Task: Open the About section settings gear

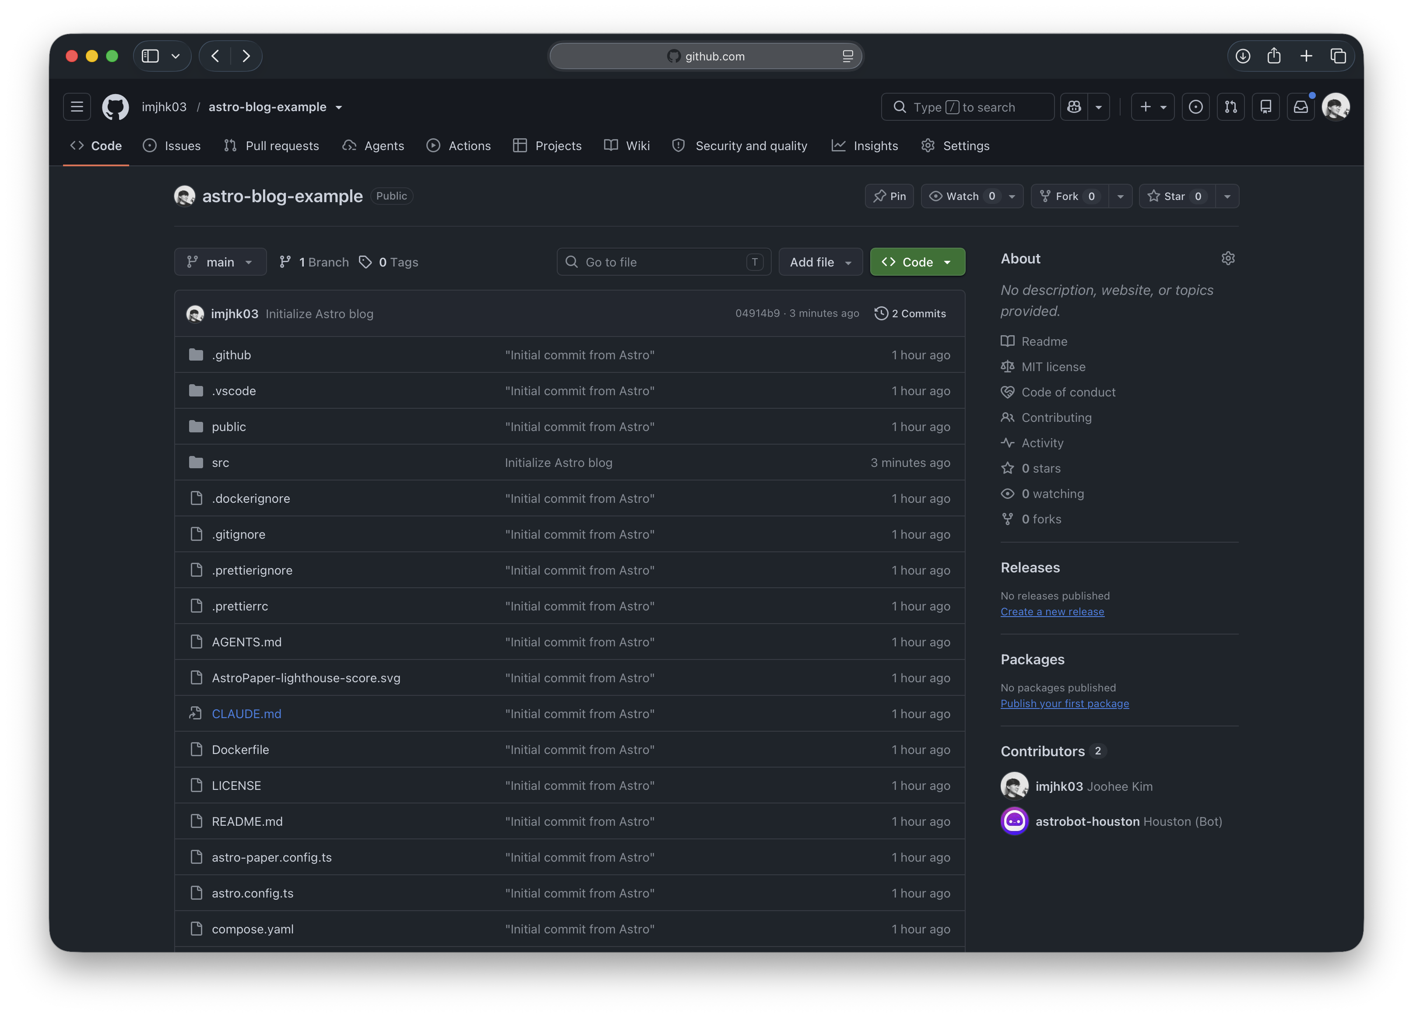Action: (1228, 259)
